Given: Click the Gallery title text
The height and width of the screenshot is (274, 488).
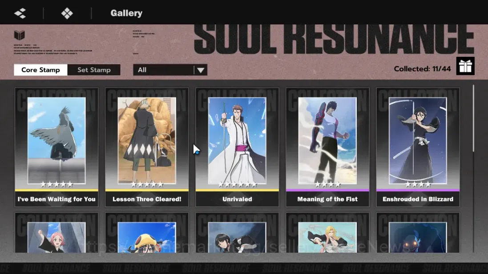Looking at the screenshot, I should pos(126,13).
